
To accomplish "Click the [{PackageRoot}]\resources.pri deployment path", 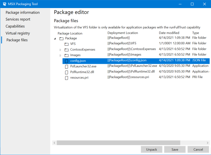I will (x=128, y=77).
